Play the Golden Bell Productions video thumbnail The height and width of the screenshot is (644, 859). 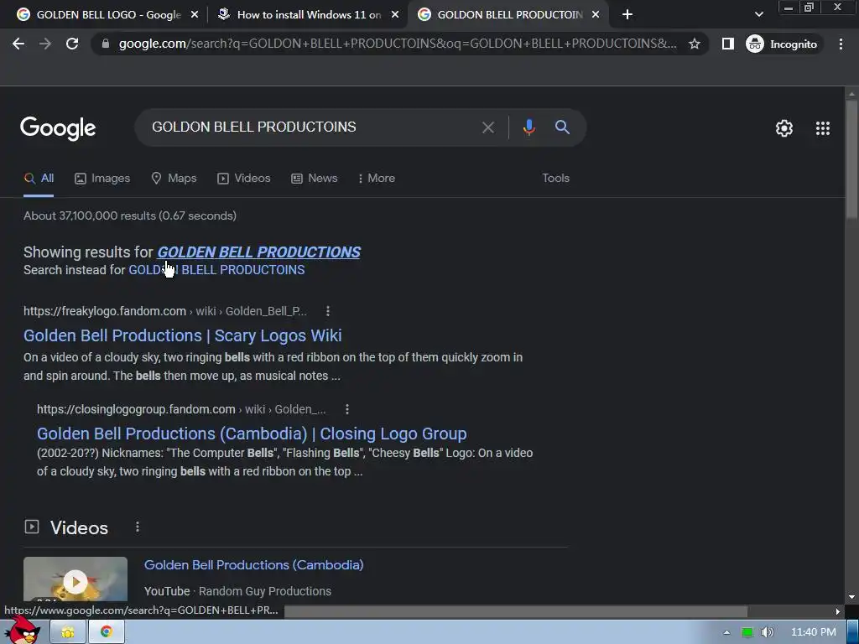pos(75,580)
